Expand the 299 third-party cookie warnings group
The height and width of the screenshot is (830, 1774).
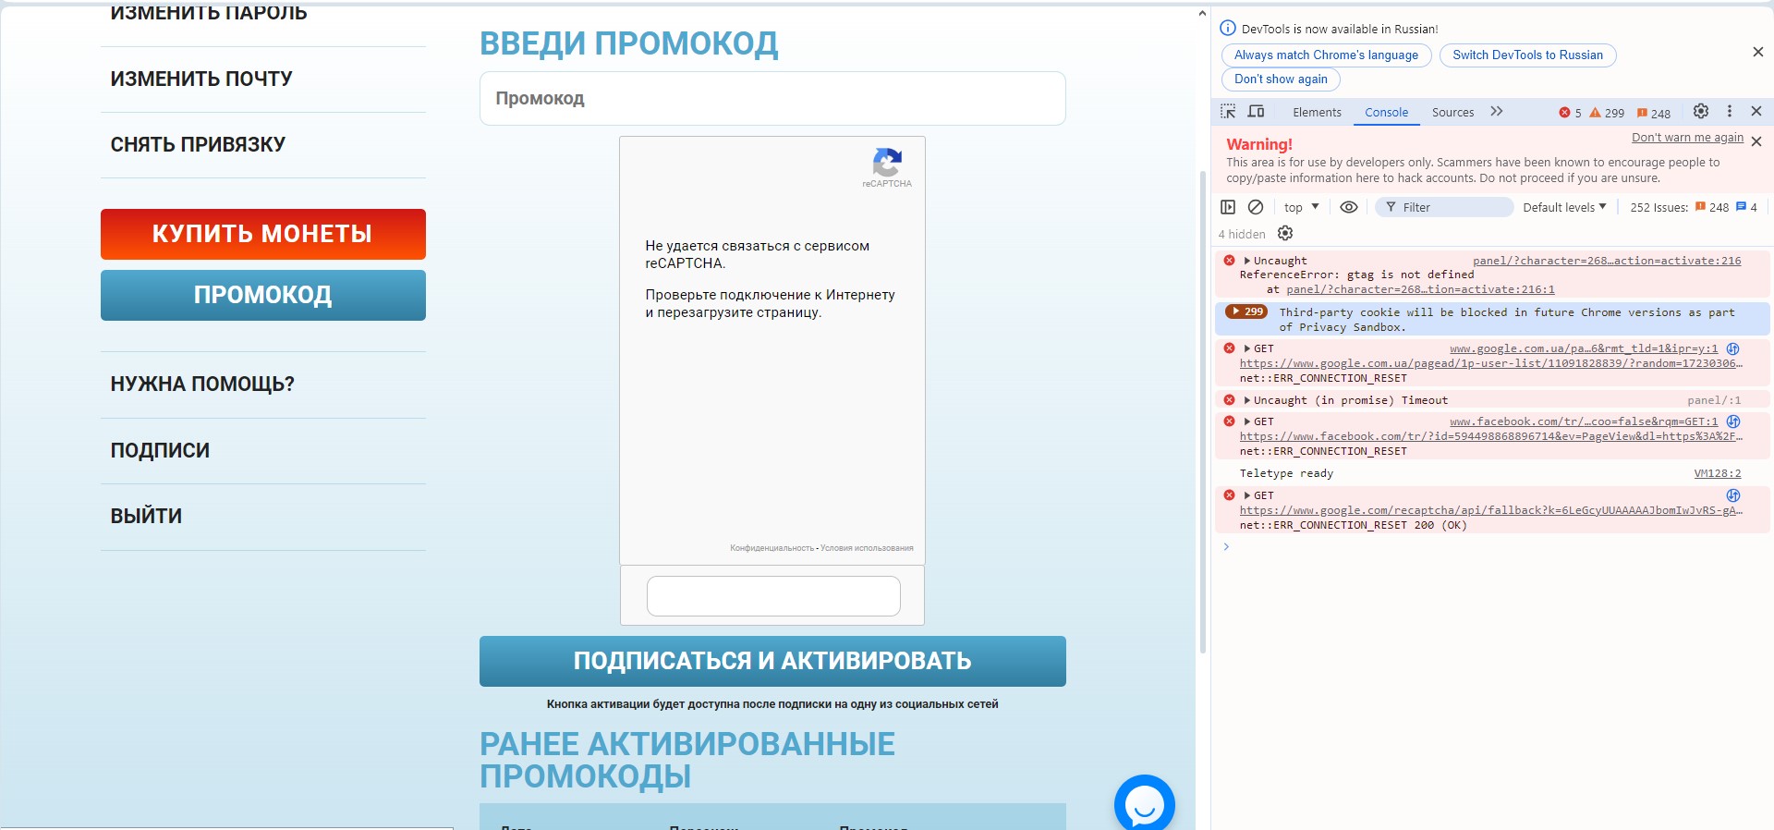[x=1246, y=311]
